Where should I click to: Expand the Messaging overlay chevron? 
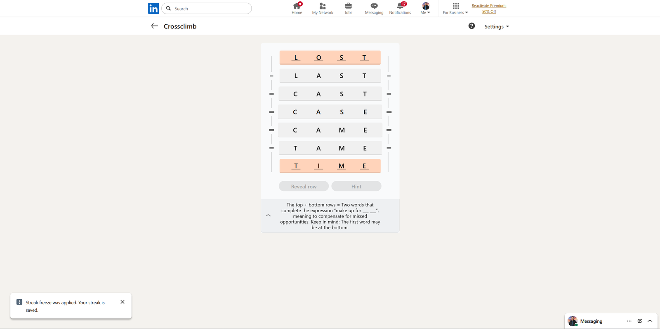[650, 321]
